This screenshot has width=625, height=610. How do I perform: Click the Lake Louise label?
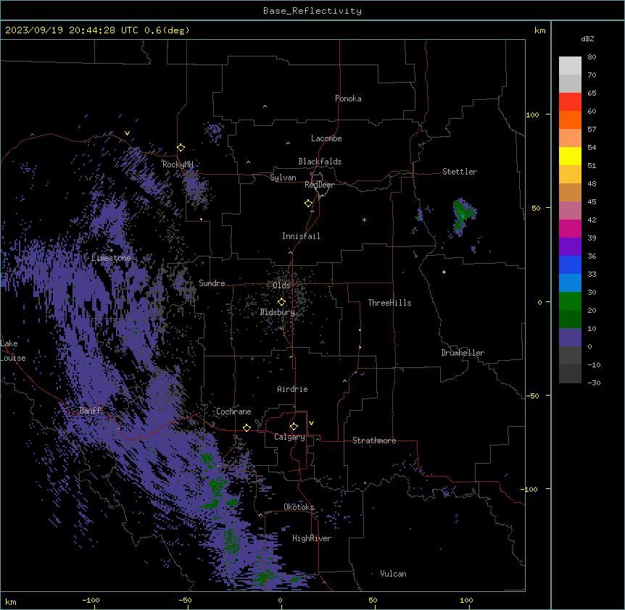click(x=12, y=351)
